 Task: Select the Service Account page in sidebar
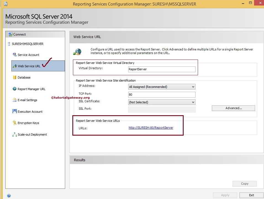click(28, 55)
